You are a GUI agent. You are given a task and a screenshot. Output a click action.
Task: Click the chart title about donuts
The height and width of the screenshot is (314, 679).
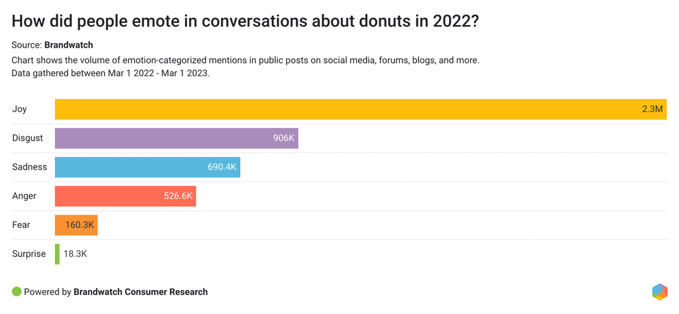(x=245, y=21)
